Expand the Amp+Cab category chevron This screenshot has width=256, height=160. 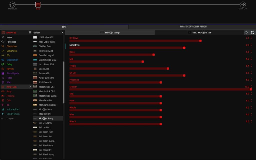coord(30,87)
